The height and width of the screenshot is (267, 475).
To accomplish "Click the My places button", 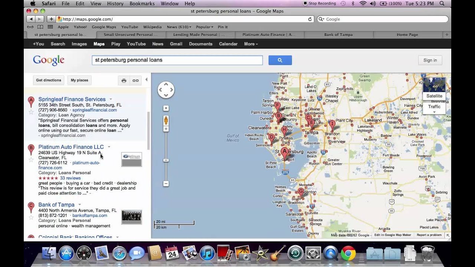I will click(x=79, y=80).
